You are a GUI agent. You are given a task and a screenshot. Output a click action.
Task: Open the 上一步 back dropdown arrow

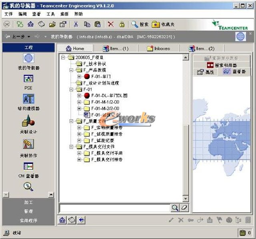[29, 37]
